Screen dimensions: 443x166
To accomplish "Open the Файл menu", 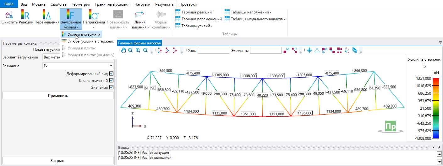I will [x=9, y=4].
